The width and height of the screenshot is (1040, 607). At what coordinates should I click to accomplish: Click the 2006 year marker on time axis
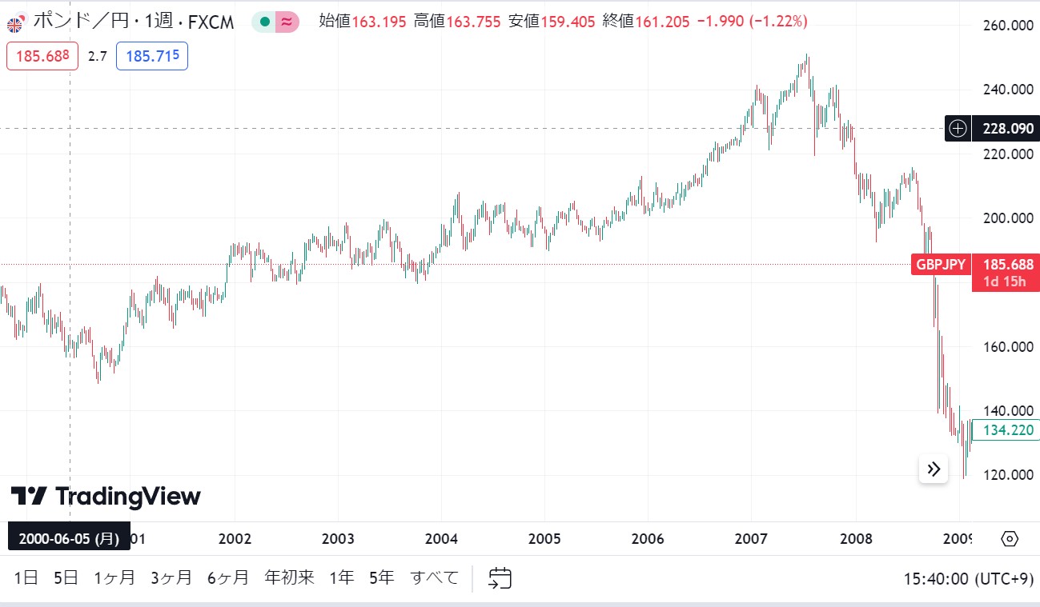[648, 538]
